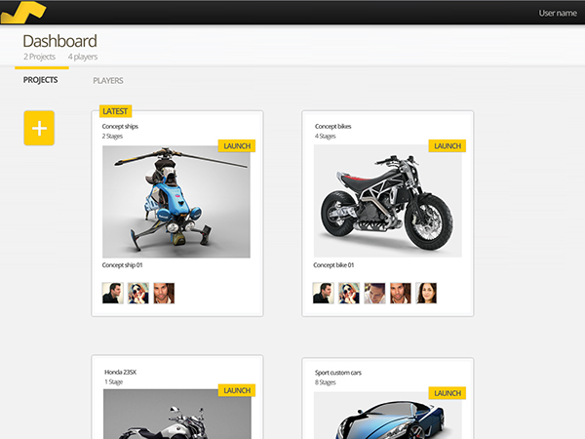Select fourth player avatar in Concept bikes

401,293
